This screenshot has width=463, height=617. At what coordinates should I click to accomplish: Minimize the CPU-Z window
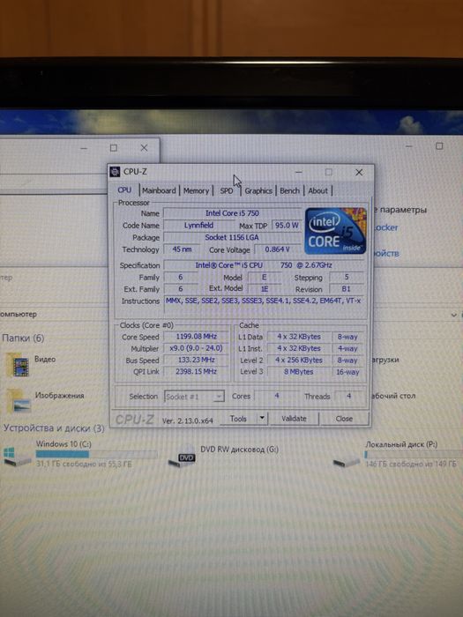(299, 173)
